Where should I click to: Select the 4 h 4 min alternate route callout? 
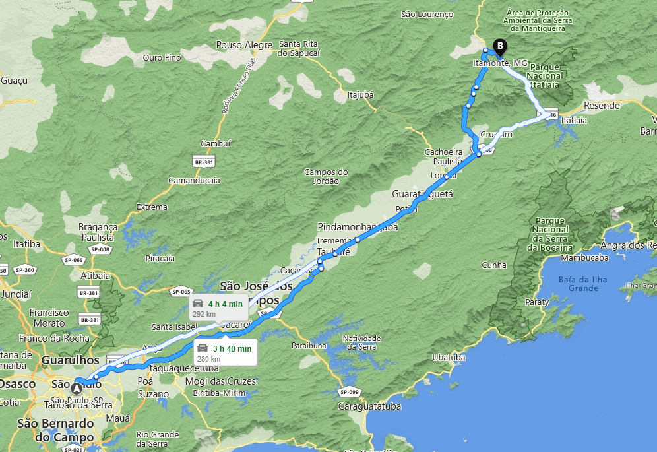(x=219, y=308)
